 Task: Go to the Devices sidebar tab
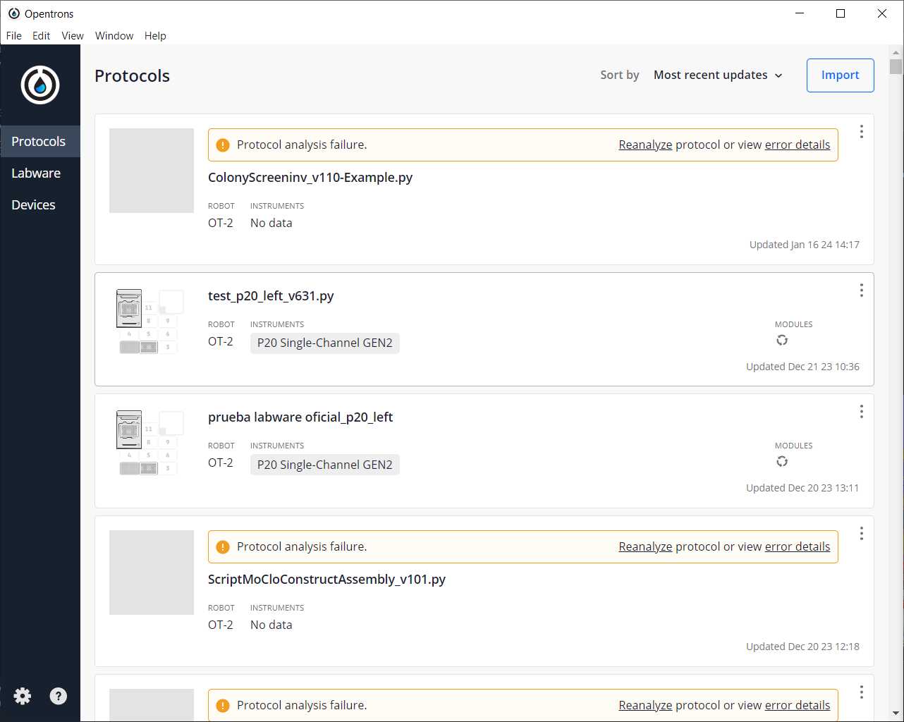pos(40,205)
